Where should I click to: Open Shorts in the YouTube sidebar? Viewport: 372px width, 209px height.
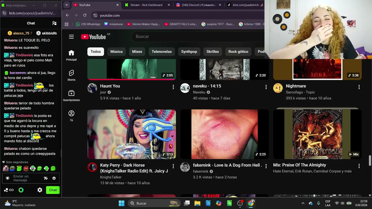tap(71, 75)
